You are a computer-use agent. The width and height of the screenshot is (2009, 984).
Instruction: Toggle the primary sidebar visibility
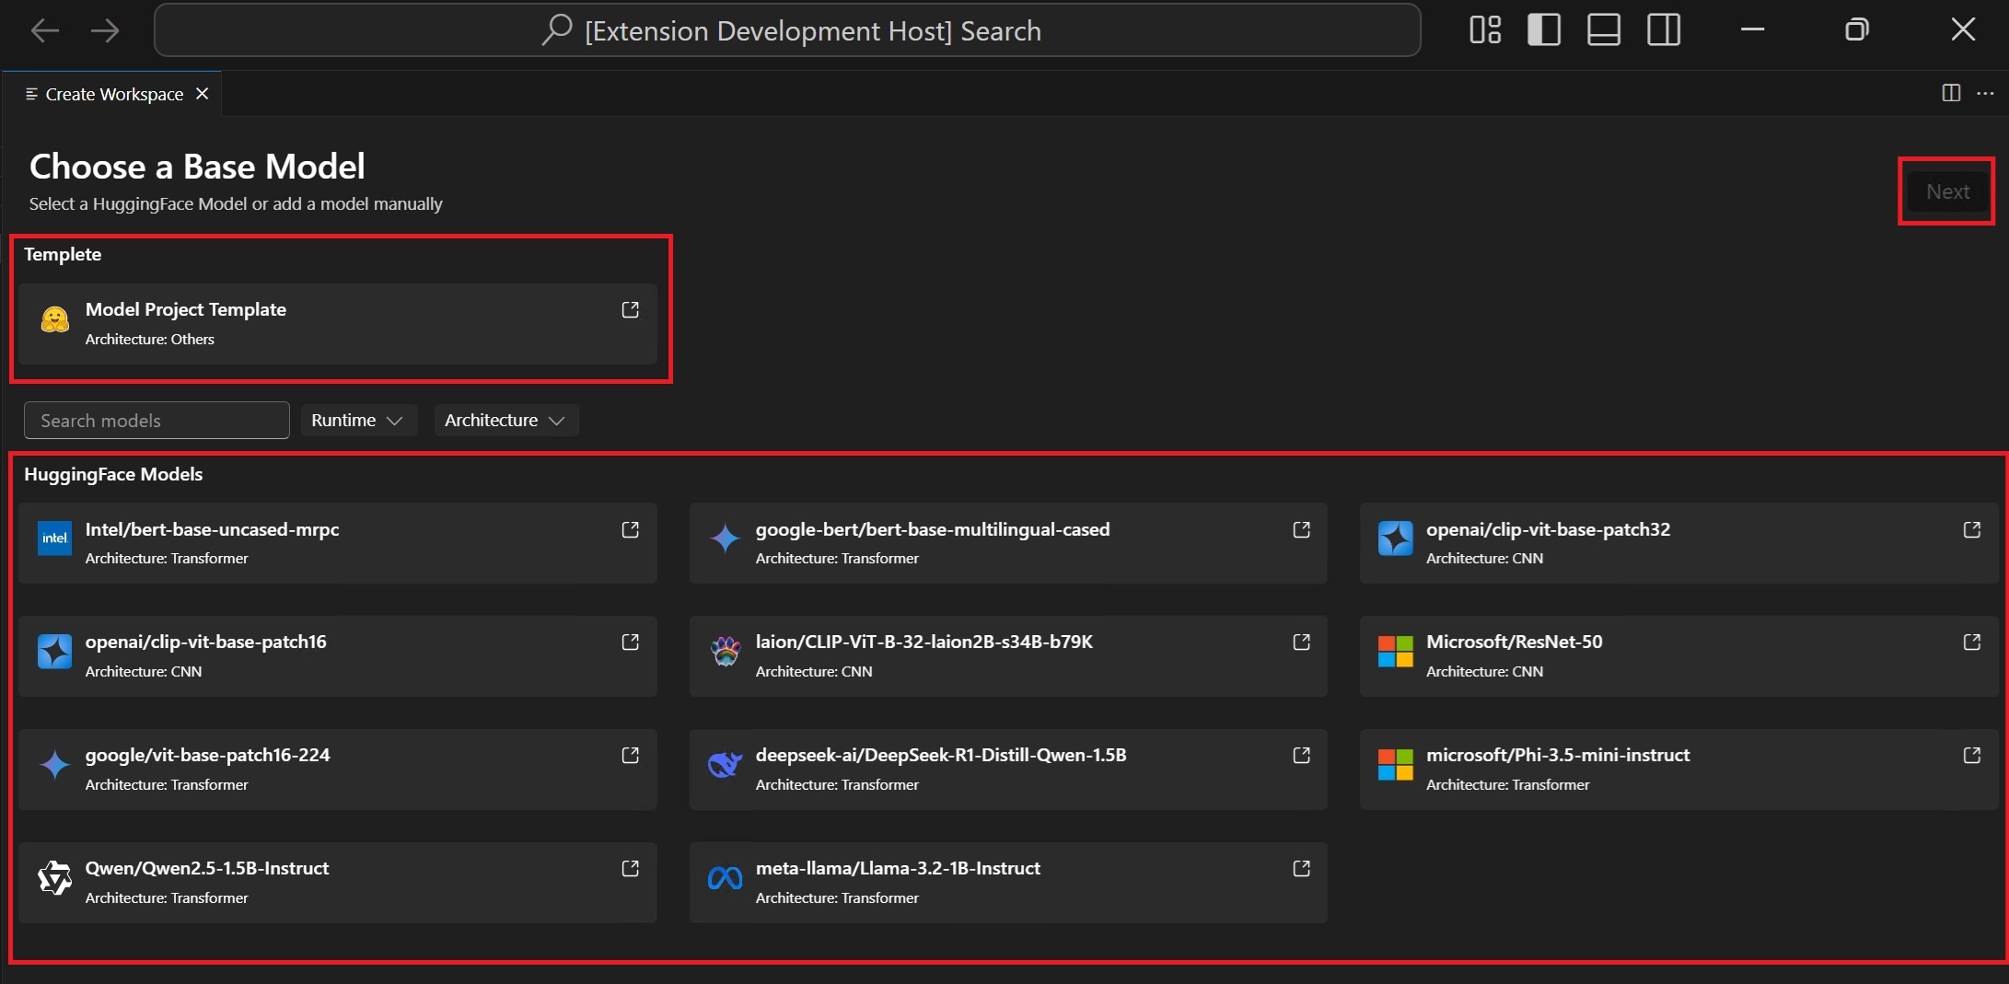(x=1544, y=29)
